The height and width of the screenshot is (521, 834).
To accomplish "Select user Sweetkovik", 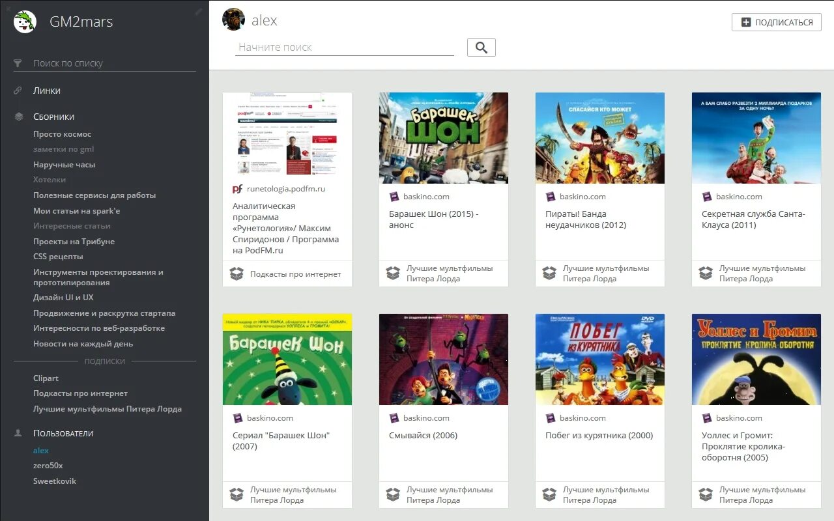I will 55,481.
